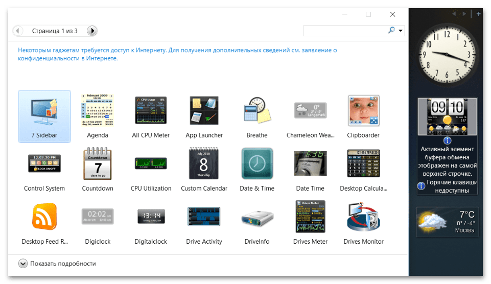
Task: Open the Moscow weather gadget in sidebar
Action: pos(447,222)
